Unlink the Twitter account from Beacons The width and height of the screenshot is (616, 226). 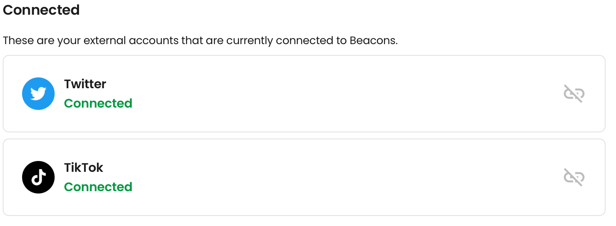click(574, 94)
